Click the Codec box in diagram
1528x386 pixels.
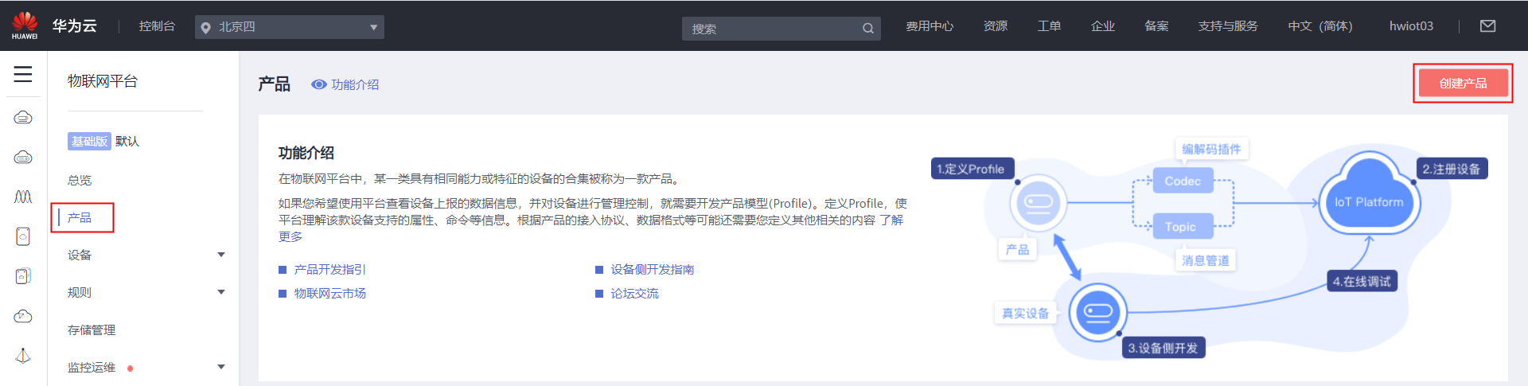[x=1183, y=181]
